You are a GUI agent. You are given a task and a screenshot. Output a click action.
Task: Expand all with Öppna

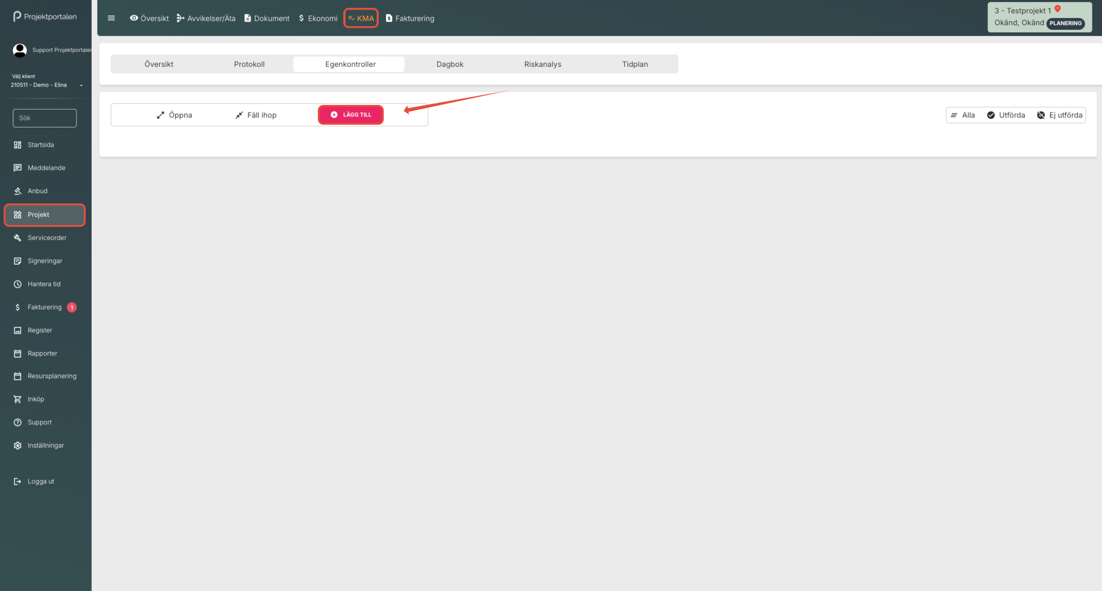[174, 115]
